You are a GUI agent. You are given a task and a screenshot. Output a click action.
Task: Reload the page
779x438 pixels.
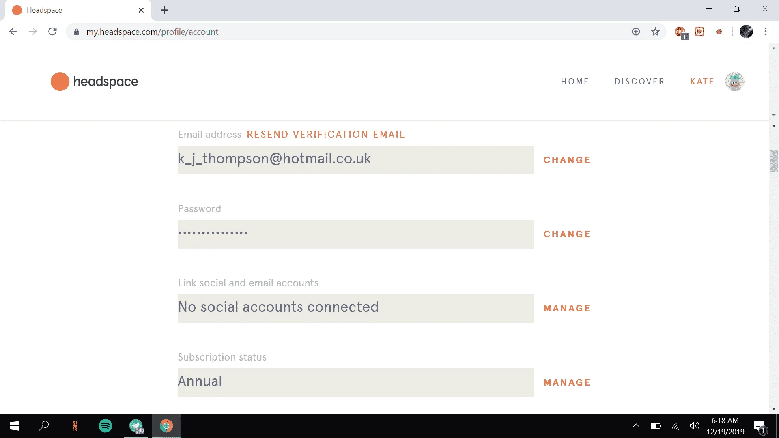pyautogui.click(x=52, y=32)
